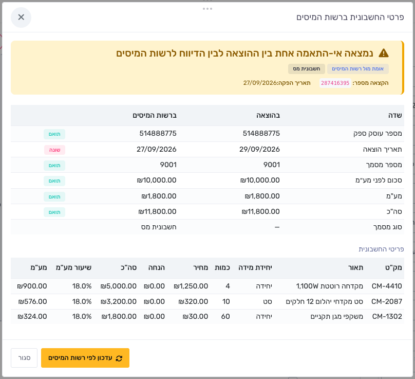Click the ברשות המיסים column header
The width and height of the screenshot is (415, 379).
tap(155, 115)
